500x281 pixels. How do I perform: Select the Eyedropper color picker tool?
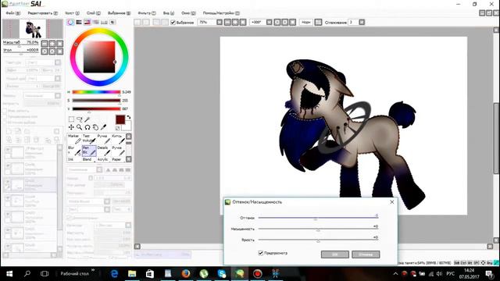[103, 127]
